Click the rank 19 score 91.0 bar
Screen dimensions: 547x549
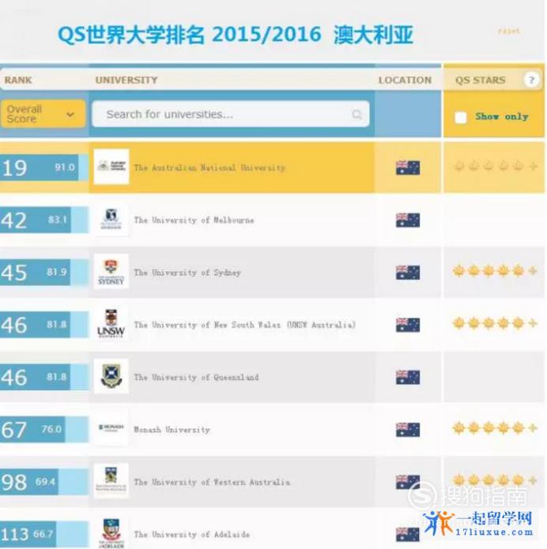44,167
